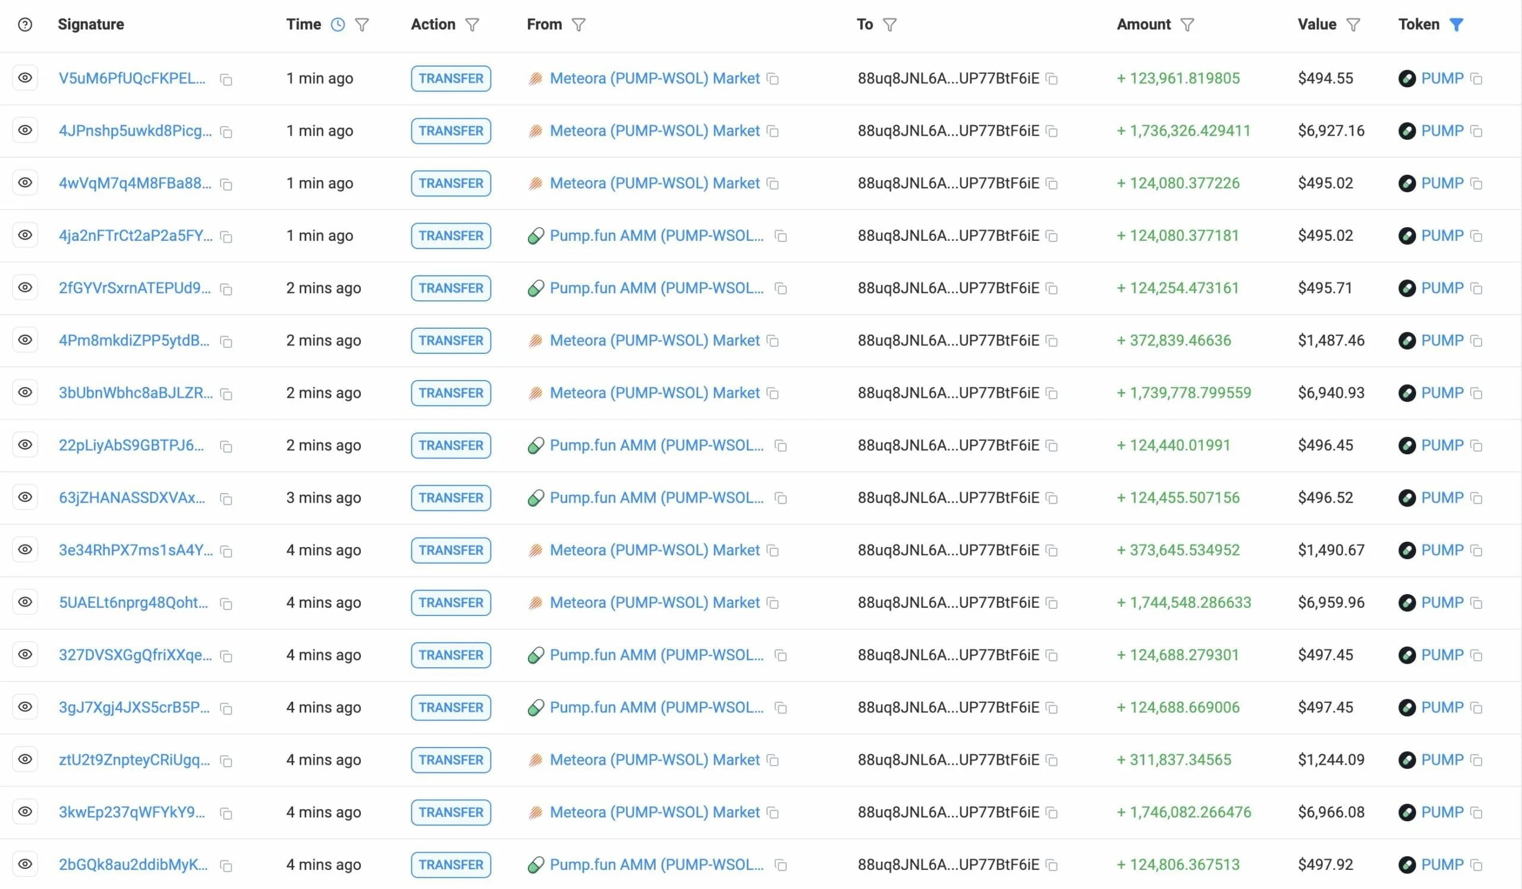Viewport: 1522px width, 889px height.
Task: Click value $1,244.09
Action: tap(1331, 759)
